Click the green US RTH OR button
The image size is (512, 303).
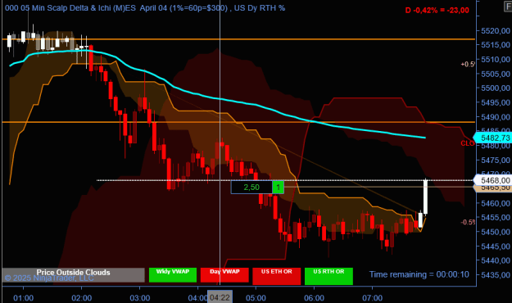click(328, 276)
